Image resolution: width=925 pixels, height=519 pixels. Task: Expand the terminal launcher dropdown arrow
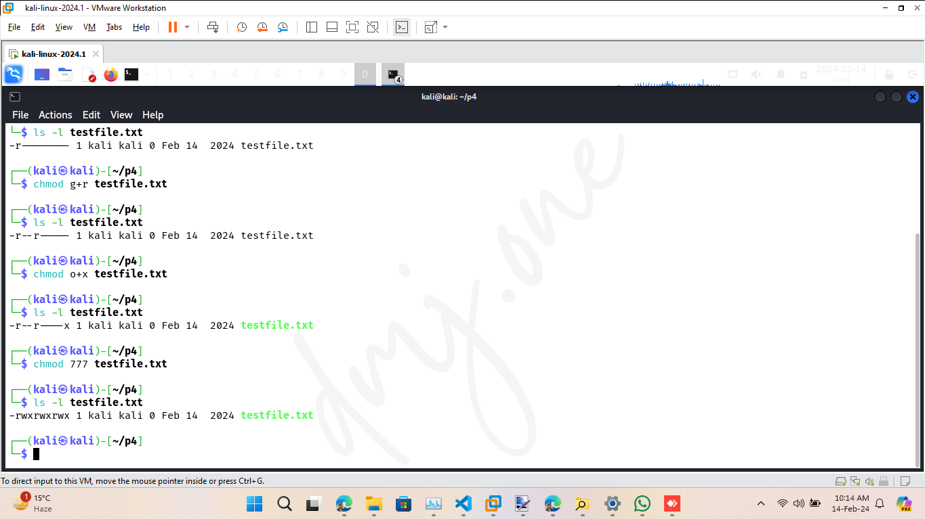(147, 74)
